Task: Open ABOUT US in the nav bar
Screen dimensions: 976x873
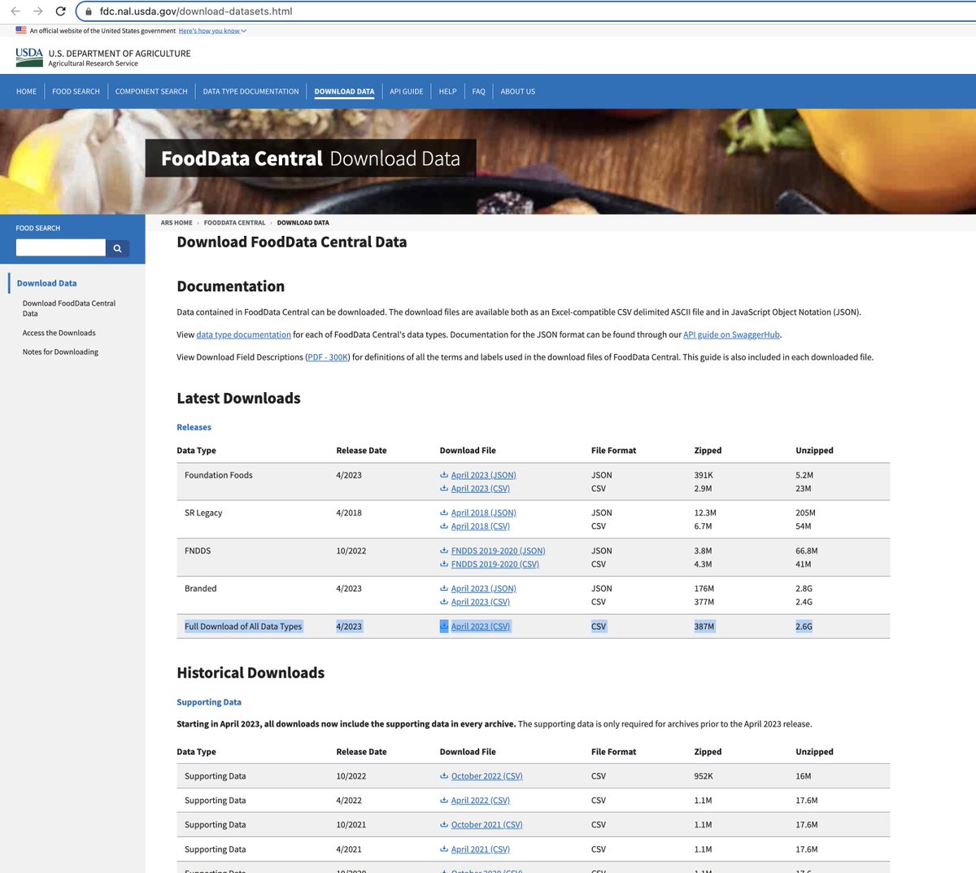Action: tap(518, 92)
